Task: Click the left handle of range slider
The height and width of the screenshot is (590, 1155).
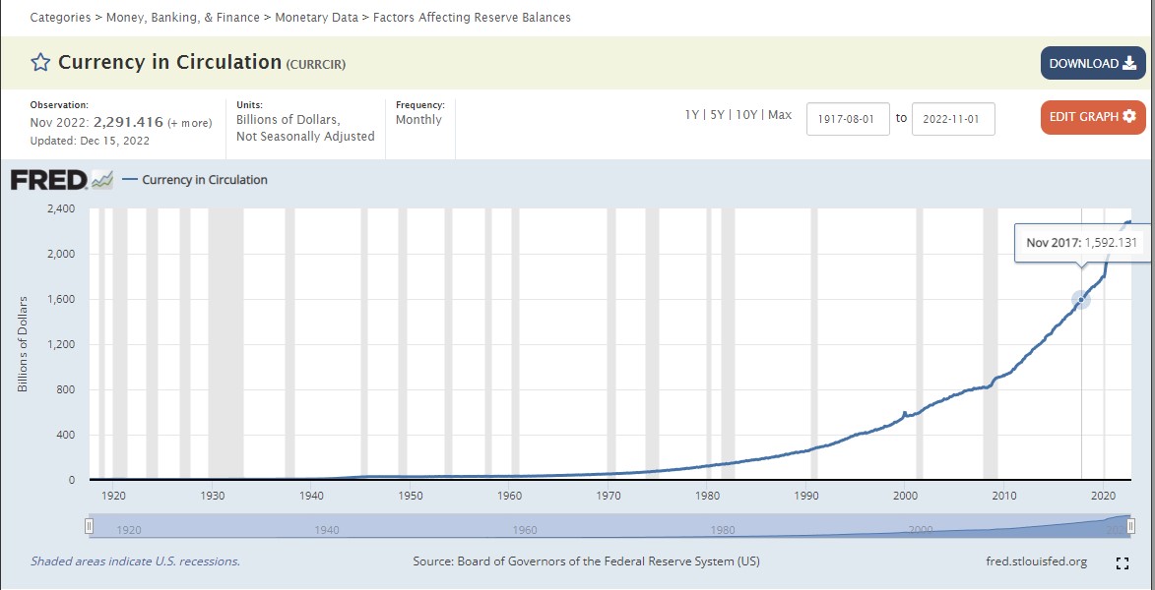Action: [90, 528]
